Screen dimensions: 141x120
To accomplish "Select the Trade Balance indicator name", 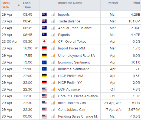I will (69, 21).
